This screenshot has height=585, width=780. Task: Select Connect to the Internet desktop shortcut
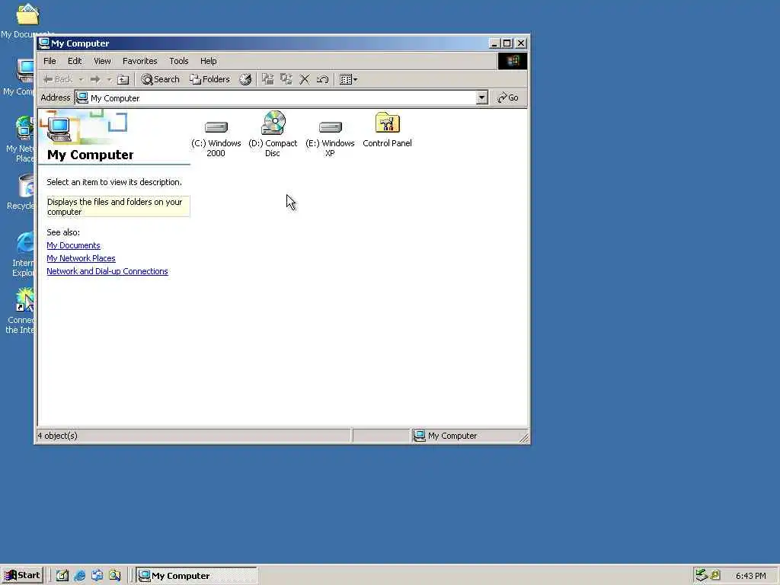pos(20,312)
